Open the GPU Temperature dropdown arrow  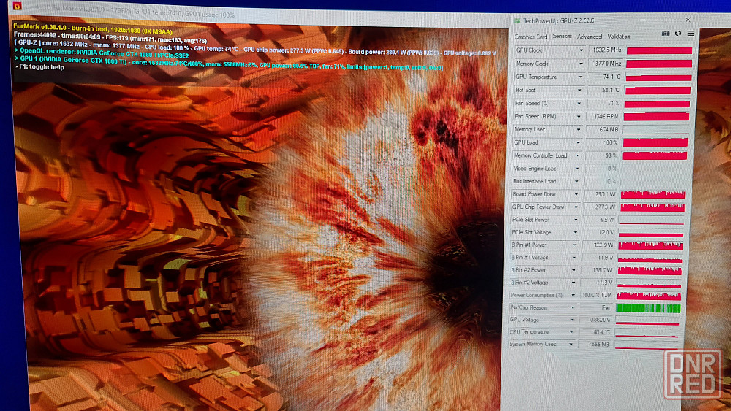(581, 77)
